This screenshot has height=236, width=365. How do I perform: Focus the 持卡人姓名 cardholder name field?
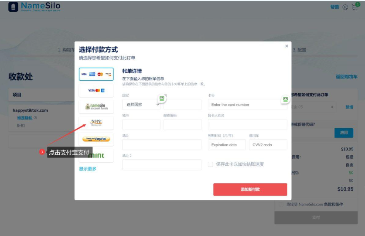click(247, 125)
